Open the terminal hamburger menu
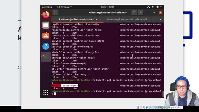 [141, 12]
